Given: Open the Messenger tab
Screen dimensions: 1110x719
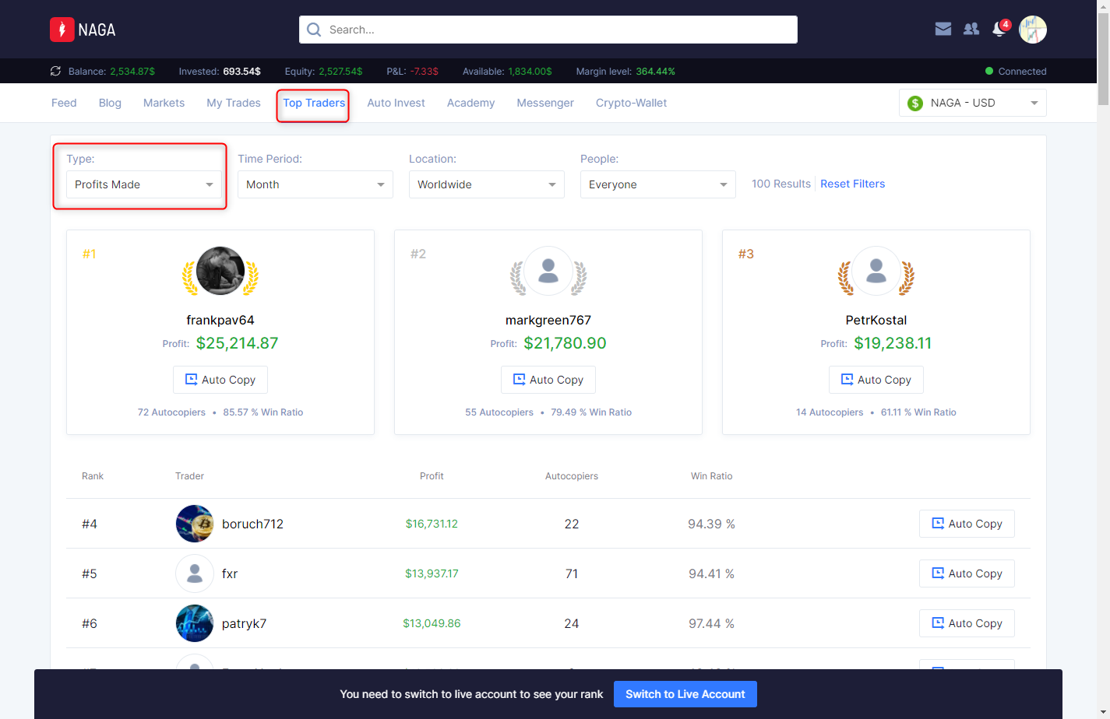Looking at the screenshot, I should [x=545, y=103].
